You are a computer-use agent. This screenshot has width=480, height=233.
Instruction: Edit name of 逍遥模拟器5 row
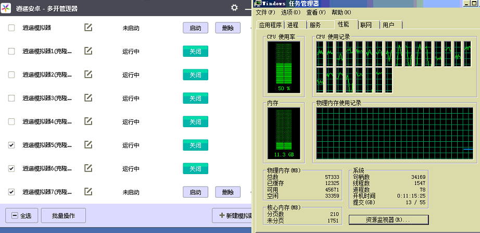tap(88, 145)
